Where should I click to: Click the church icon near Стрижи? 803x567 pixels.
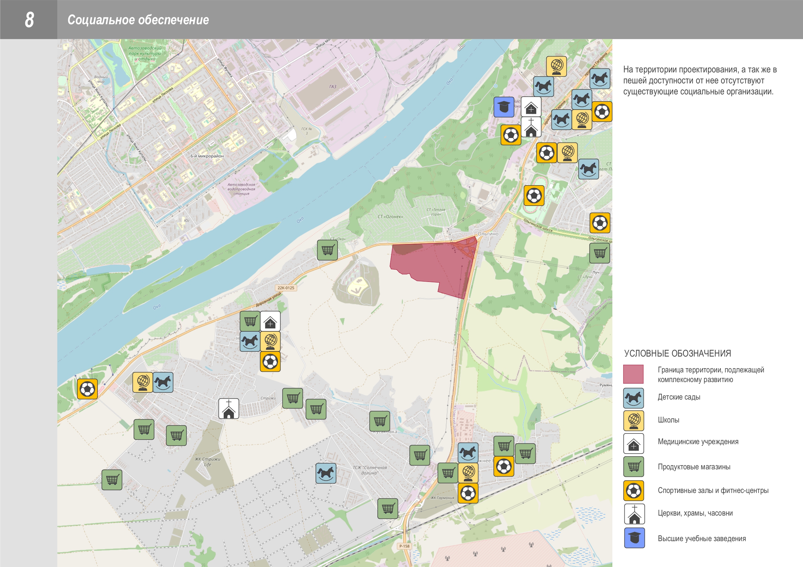tap(229, 408)
